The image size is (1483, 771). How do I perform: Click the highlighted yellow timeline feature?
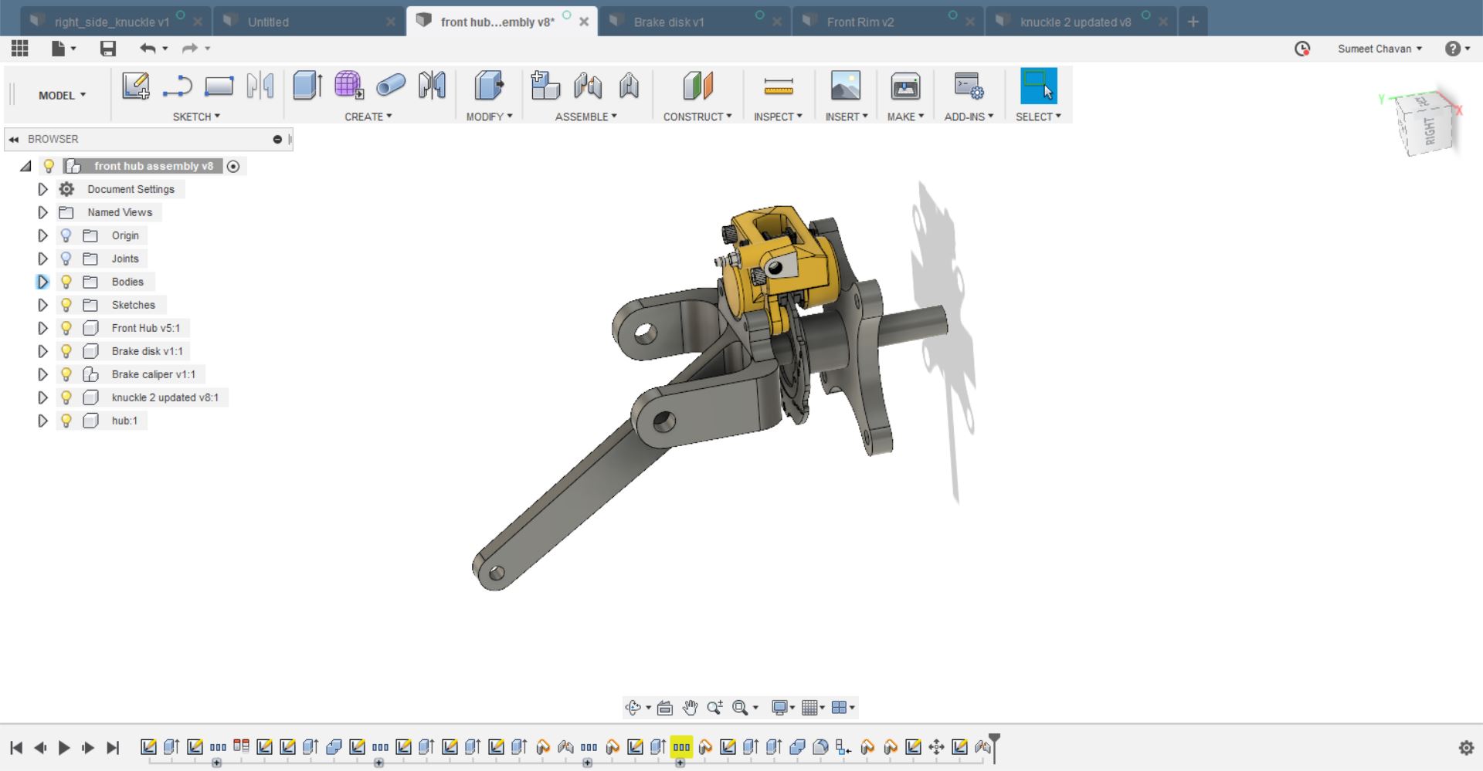(681, 747)
